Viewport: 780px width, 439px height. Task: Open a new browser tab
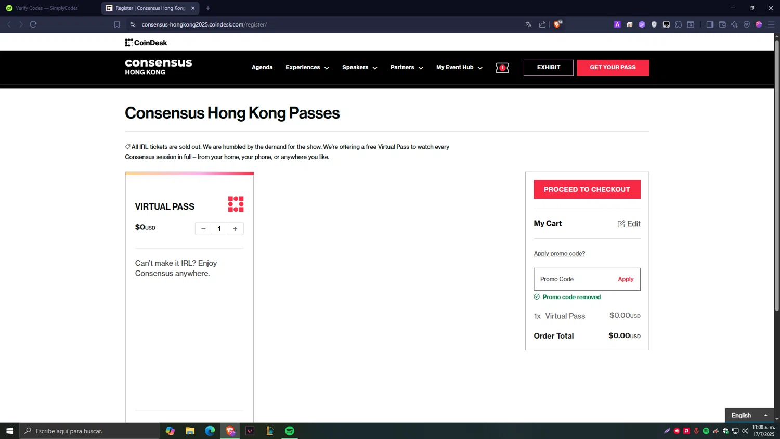click(208, 8)
